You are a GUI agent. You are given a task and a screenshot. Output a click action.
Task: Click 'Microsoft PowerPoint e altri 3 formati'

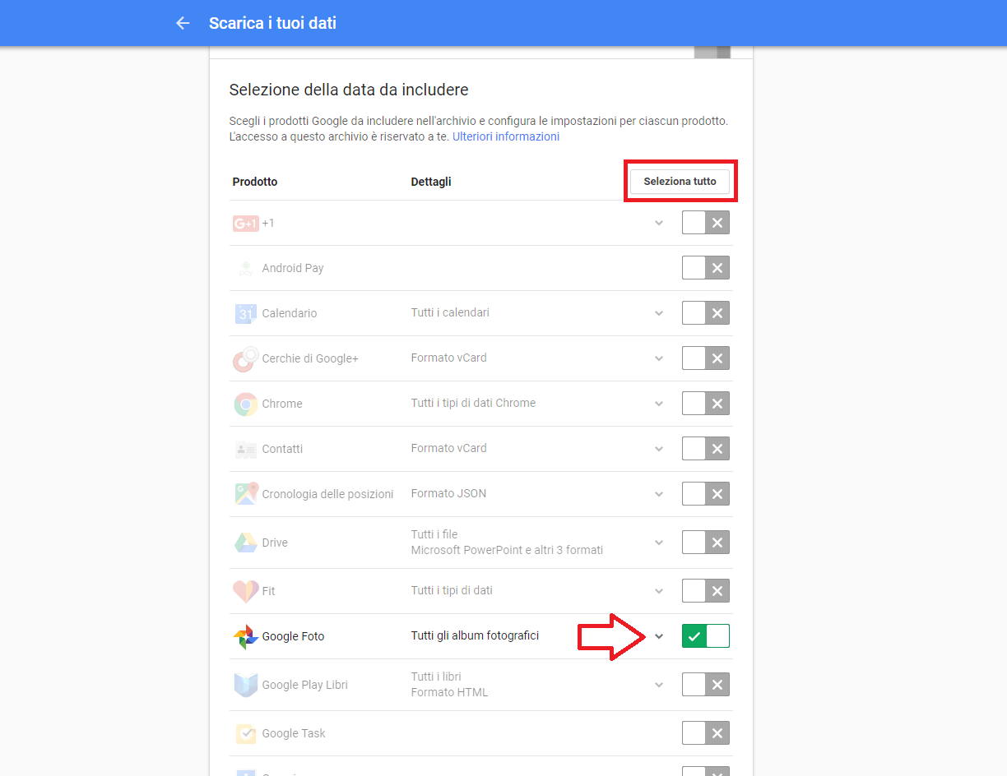pyautogui.click(x=507, y=550)
